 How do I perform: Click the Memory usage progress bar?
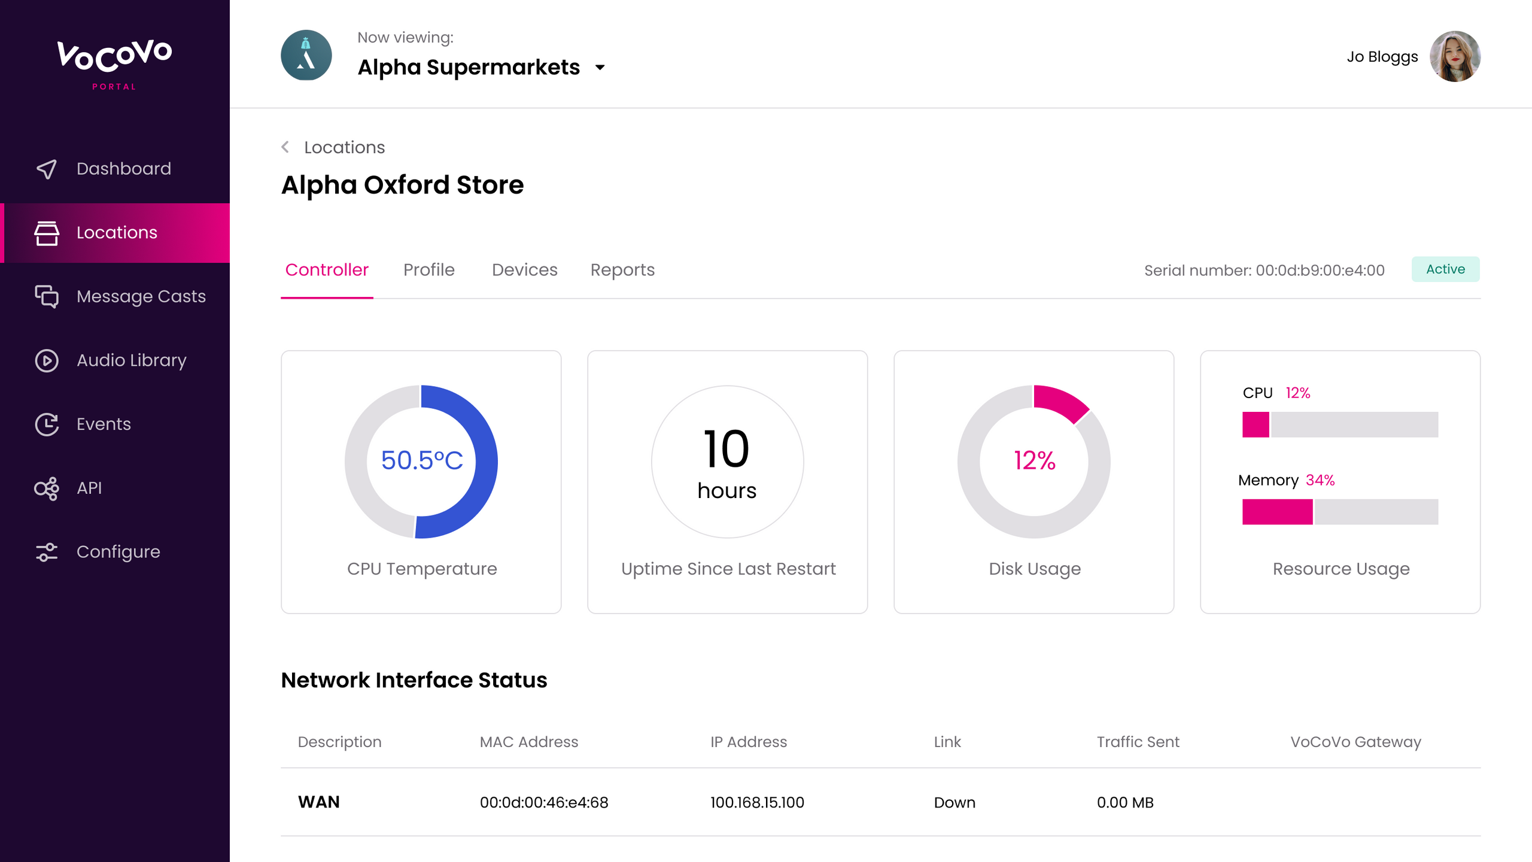(x=1339, y=512)
